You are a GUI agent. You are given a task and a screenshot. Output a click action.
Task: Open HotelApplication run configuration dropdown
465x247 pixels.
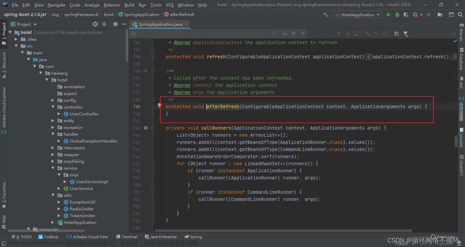pos(357,15)
